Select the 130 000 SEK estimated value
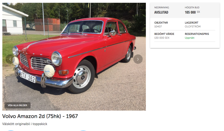 coord(162,38)
